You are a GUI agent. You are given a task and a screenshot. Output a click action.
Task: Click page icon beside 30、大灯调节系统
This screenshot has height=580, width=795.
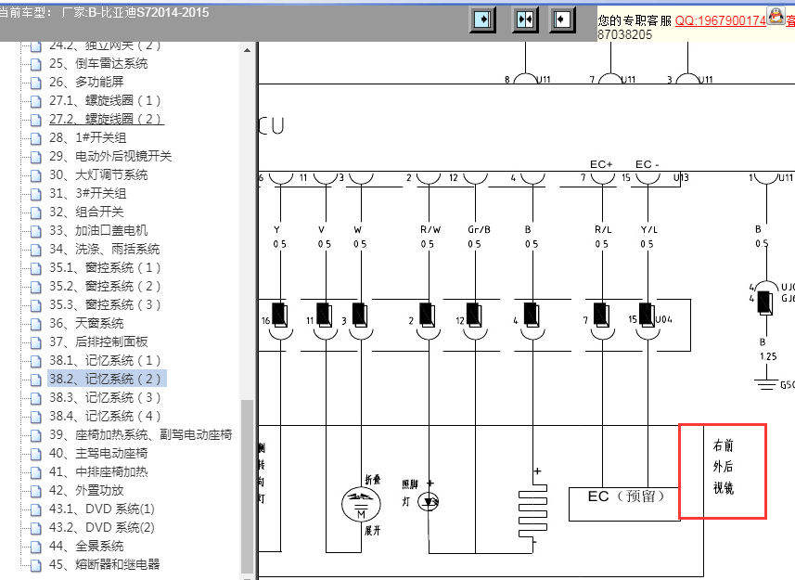coord(36,175)
